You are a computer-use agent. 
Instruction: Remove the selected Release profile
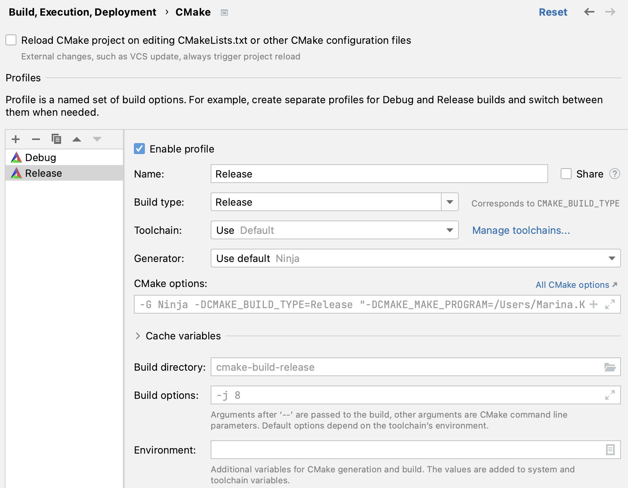click(x=36, y=139)
